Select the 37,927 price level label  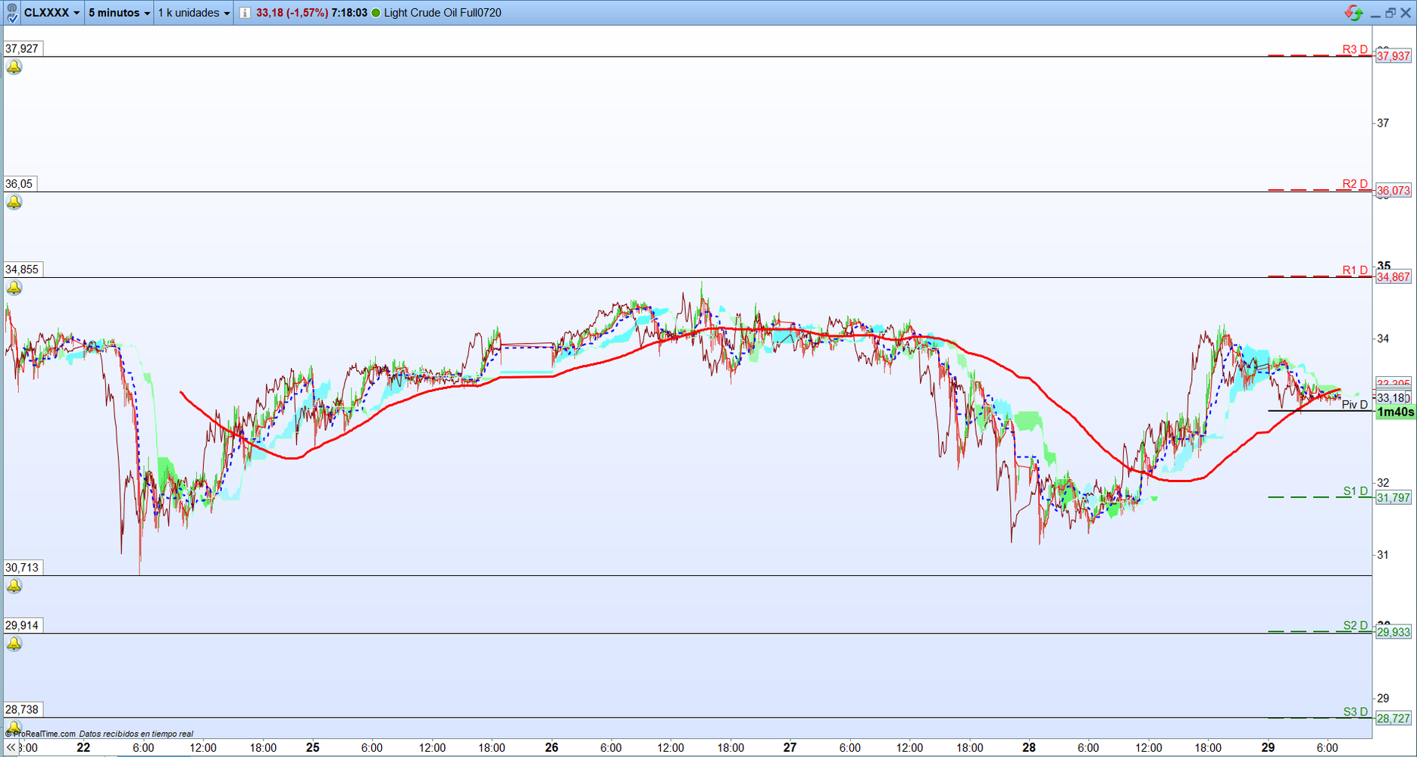pyautogui.click(x=22, y=48)
